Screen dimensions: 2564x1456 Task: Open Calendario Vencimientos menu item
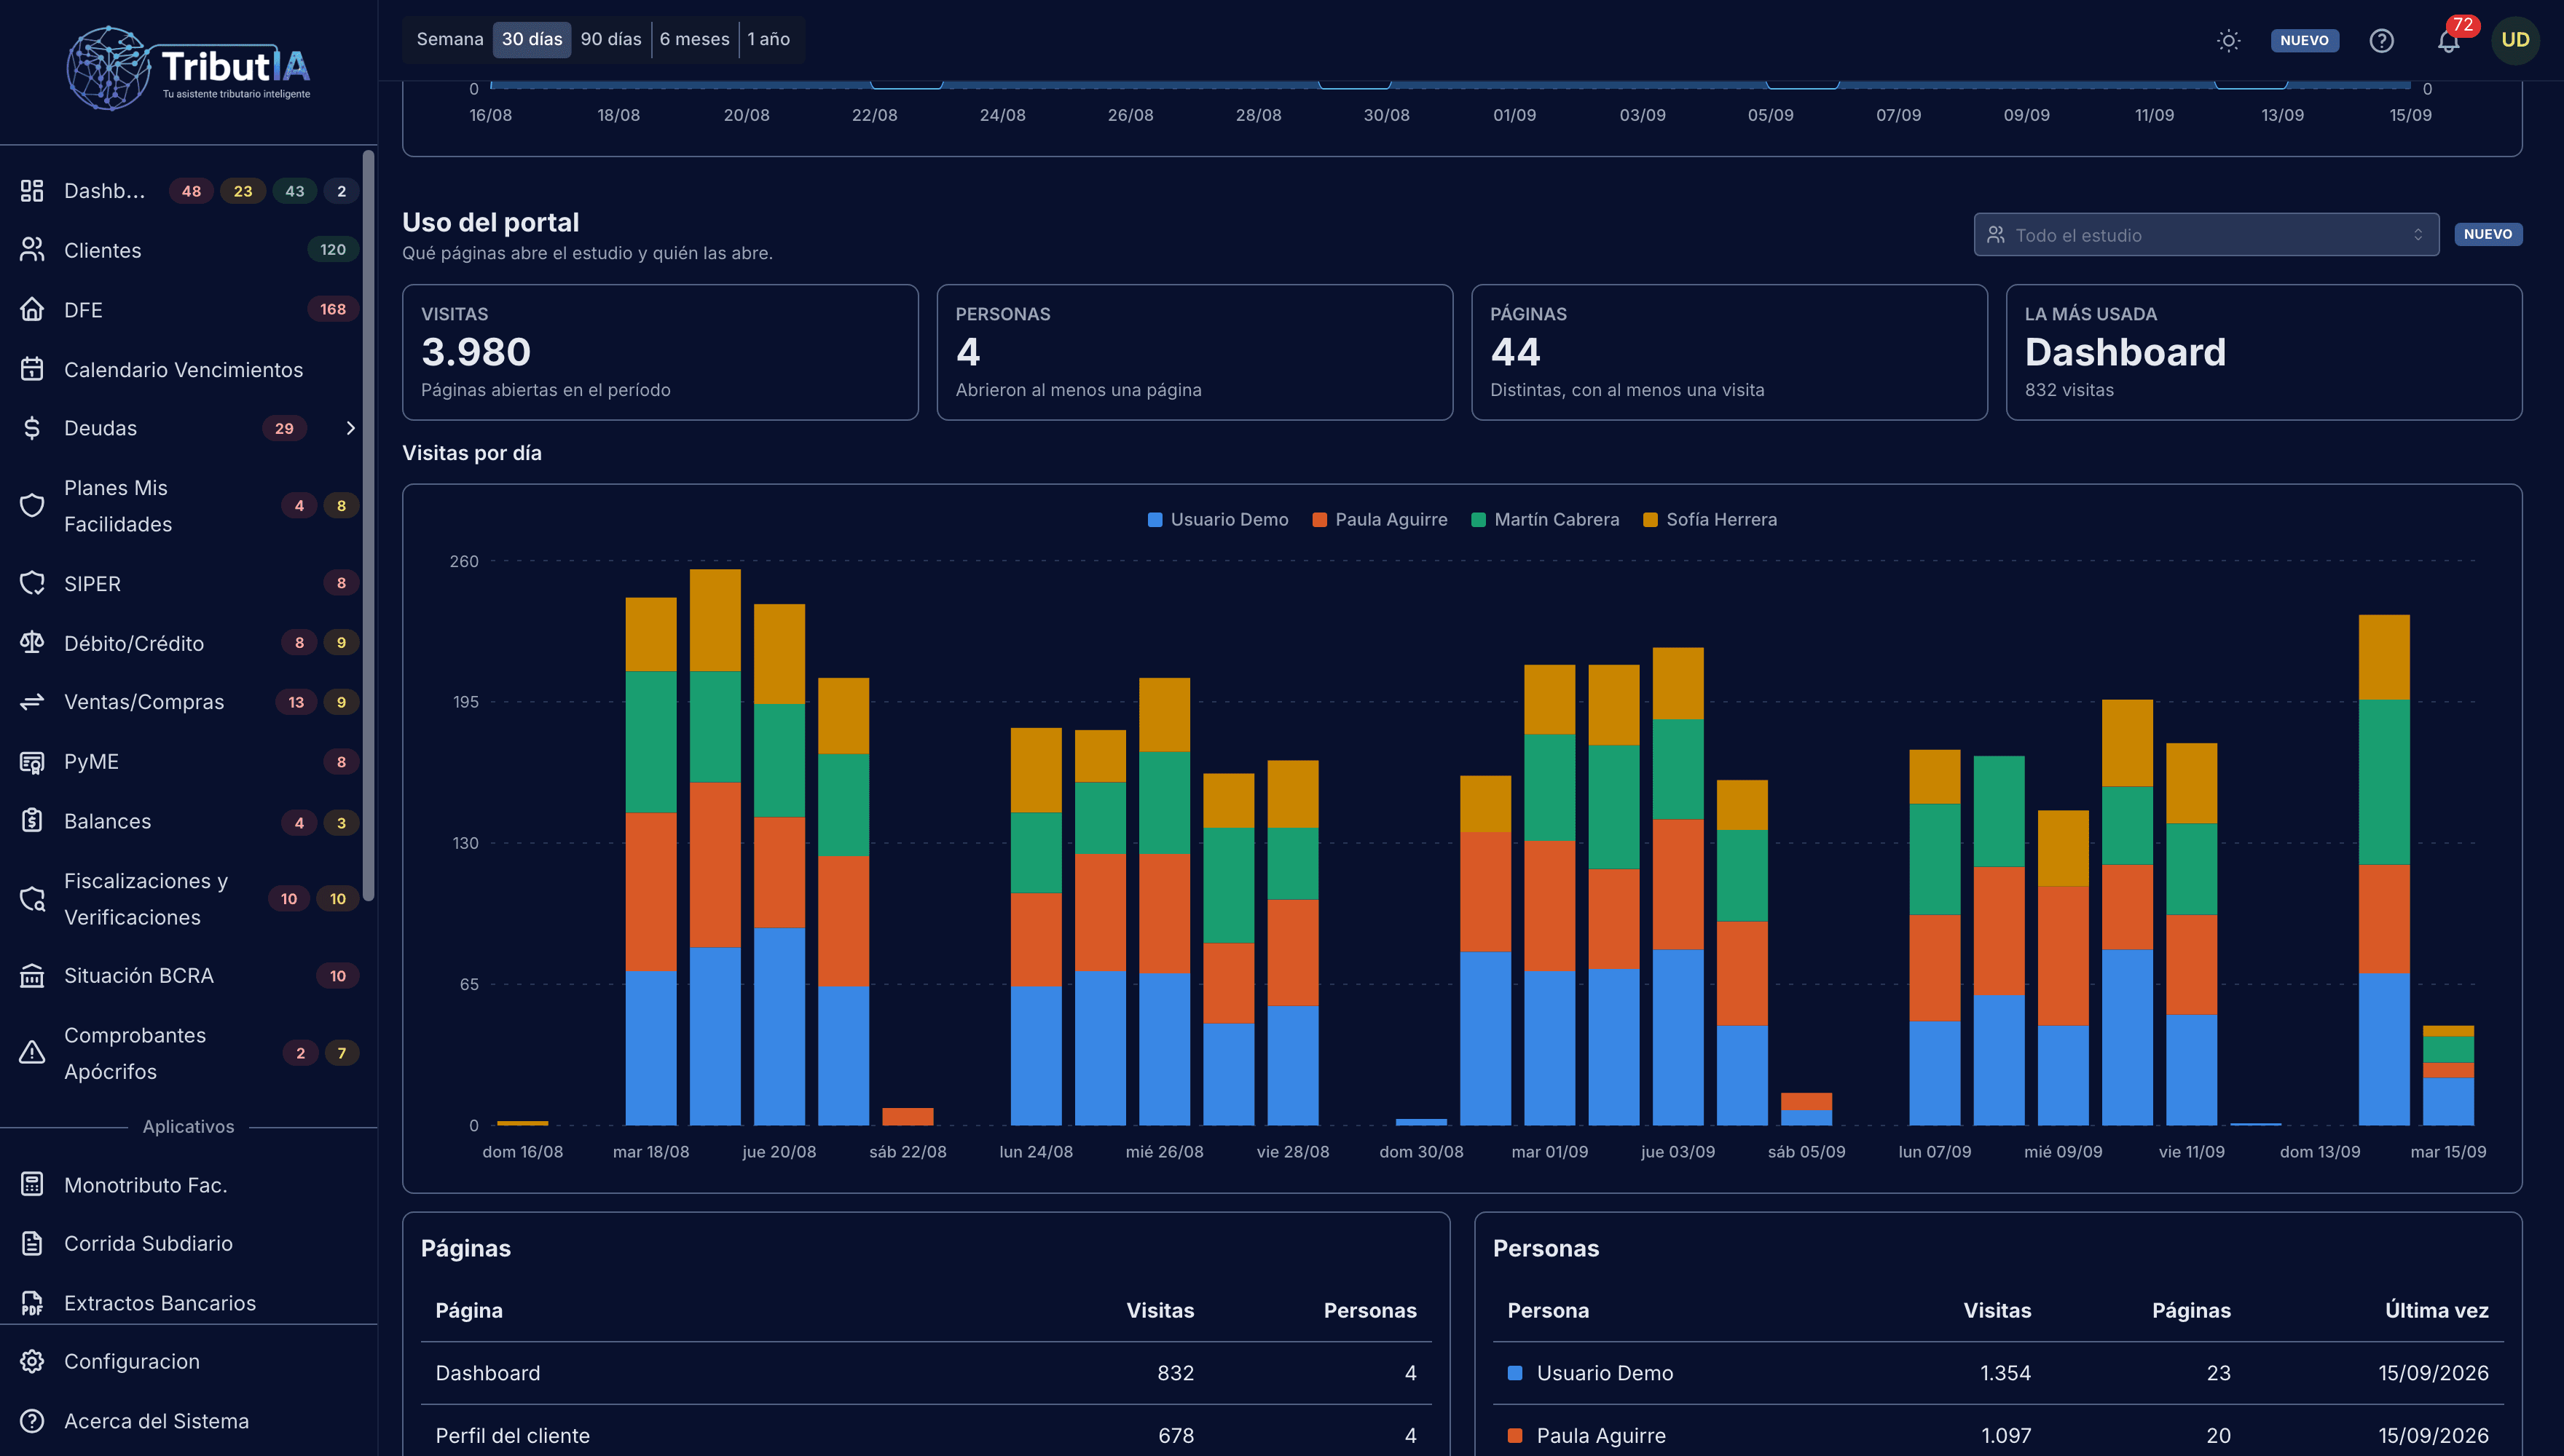pos(183,369)
